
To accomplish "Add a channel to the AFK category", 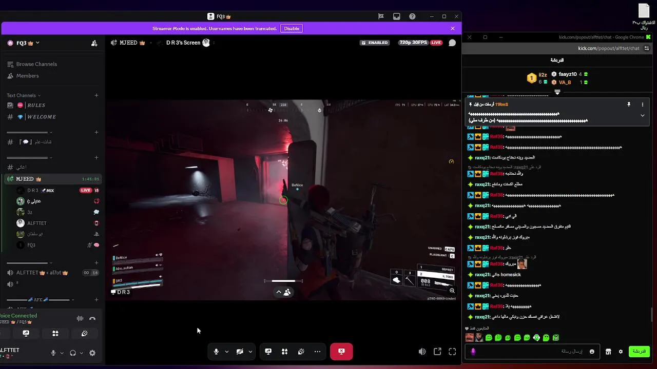I will 96,300.
